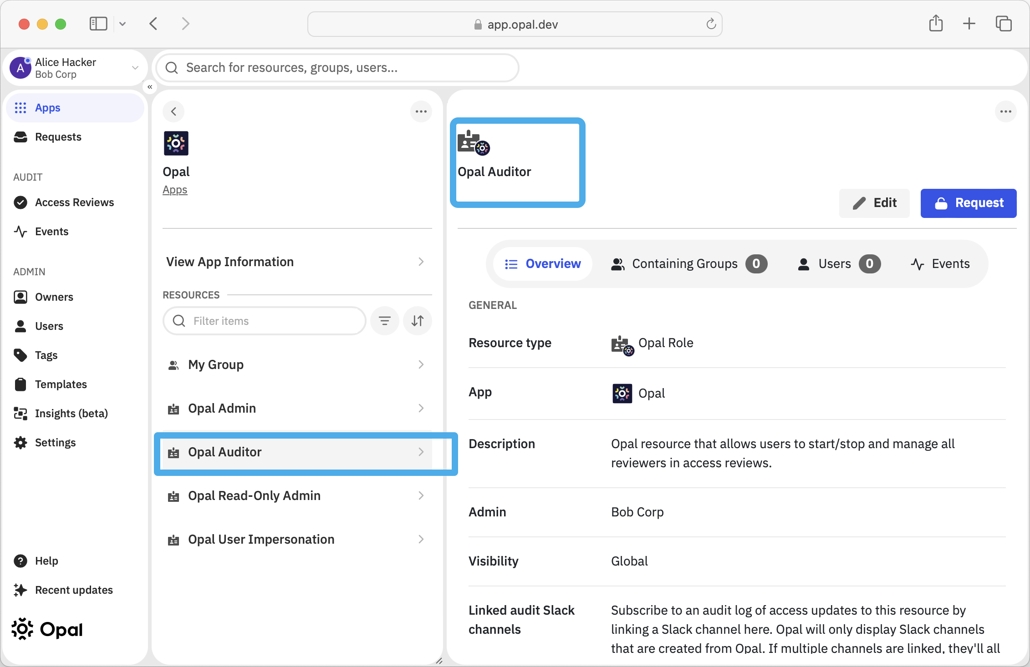Click the Settings gear icon
Viewport: 1030px width, 667px height.
[20, 443]
